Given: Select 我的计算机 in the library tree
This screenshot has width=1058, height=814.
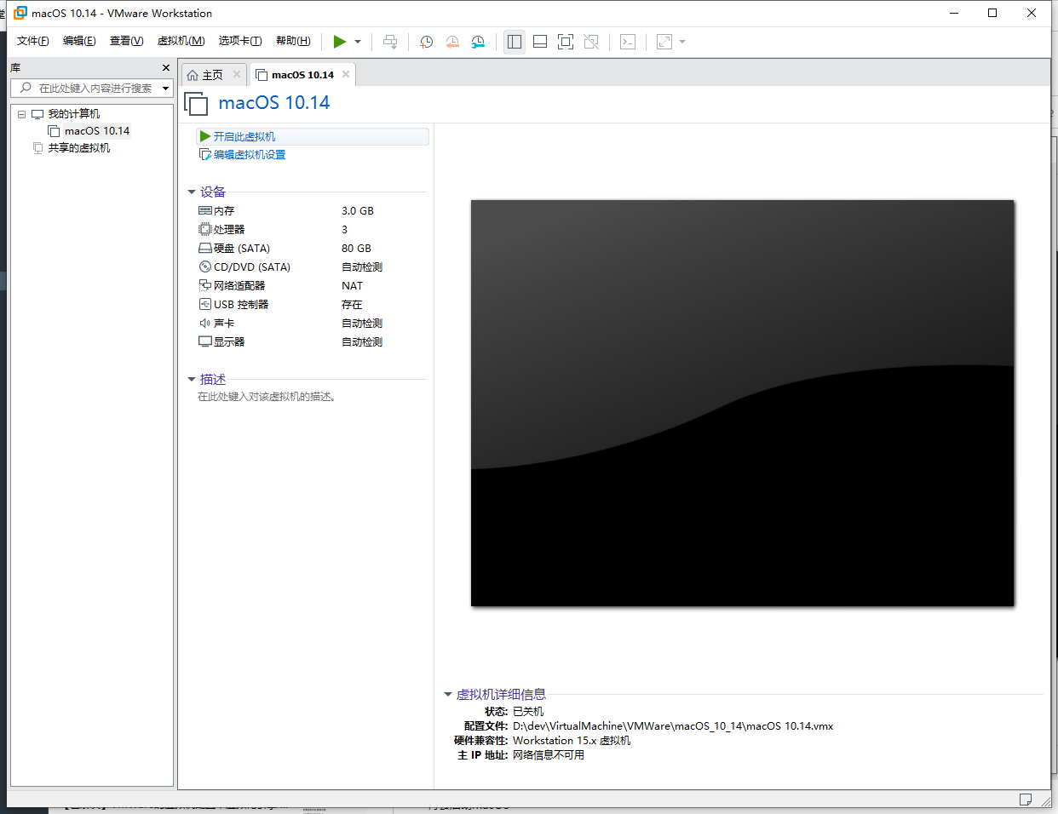Looking at the screenshot, I should point(73,114).
